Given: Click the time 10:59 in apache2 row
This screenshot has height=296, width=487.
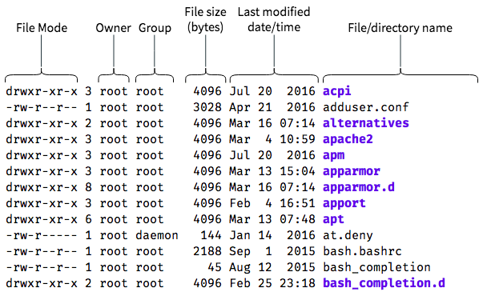Looking at the screenshot, I should click(297, 139).
